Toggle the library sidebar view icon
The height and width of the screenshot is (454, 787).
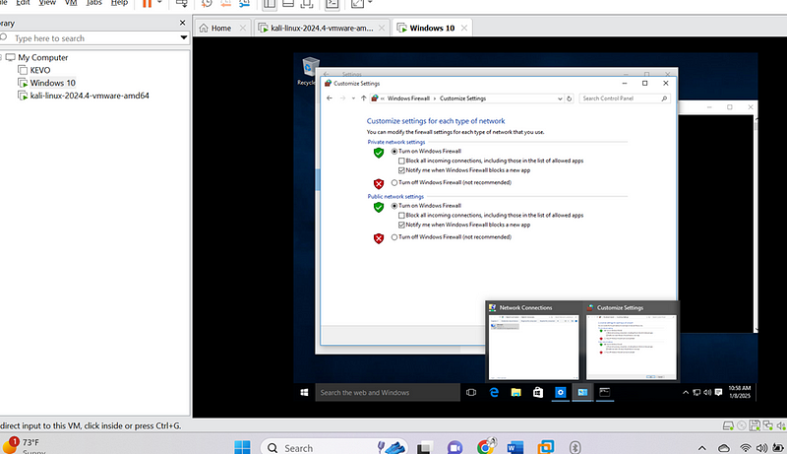270,4
